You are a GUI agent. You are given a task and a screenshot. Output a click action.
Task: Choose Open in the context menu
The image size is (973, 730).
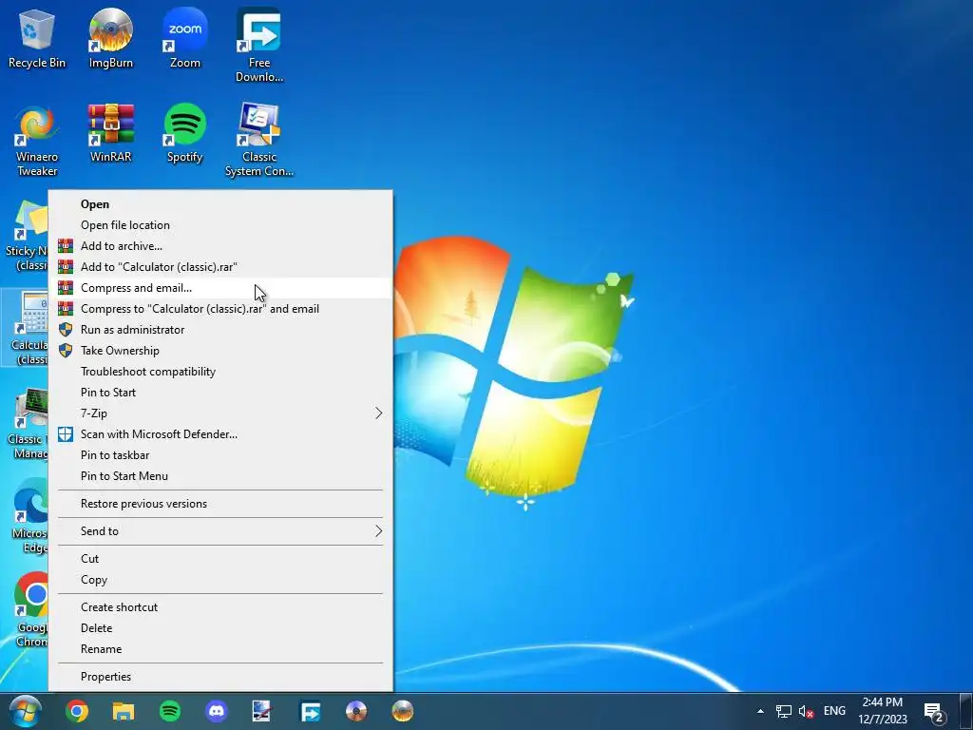pos(220,204)
